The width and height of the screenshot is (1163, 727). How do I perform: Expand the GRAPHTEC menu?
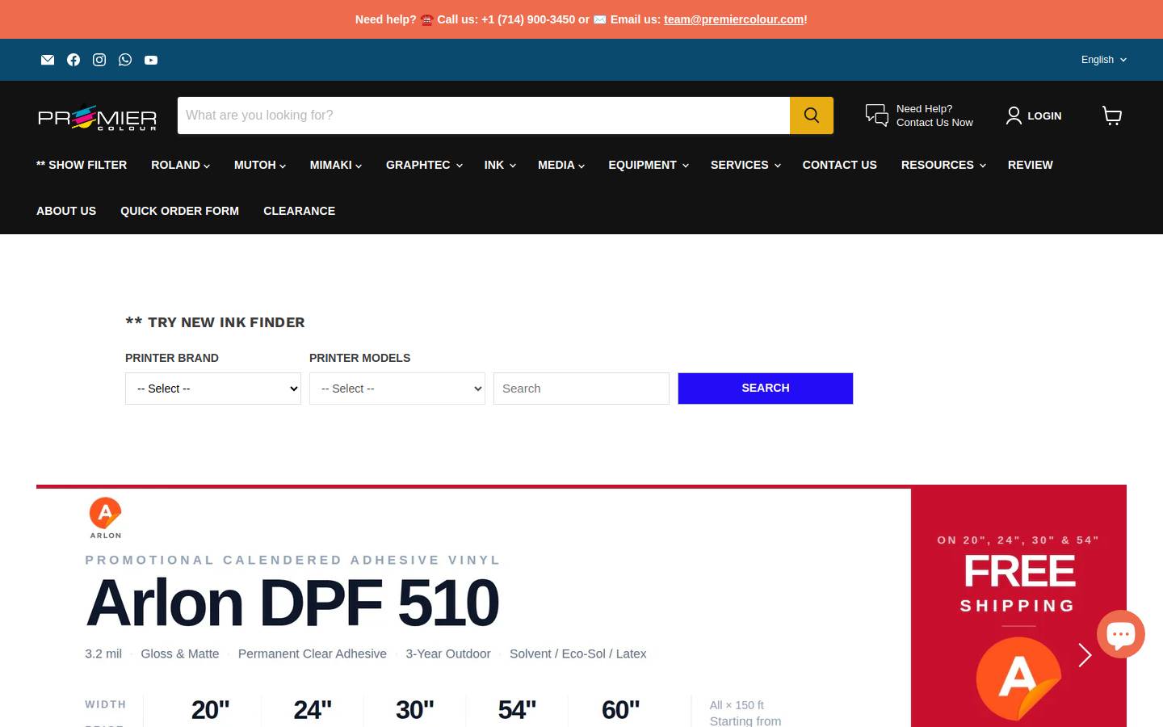click(x=424, y=165)
